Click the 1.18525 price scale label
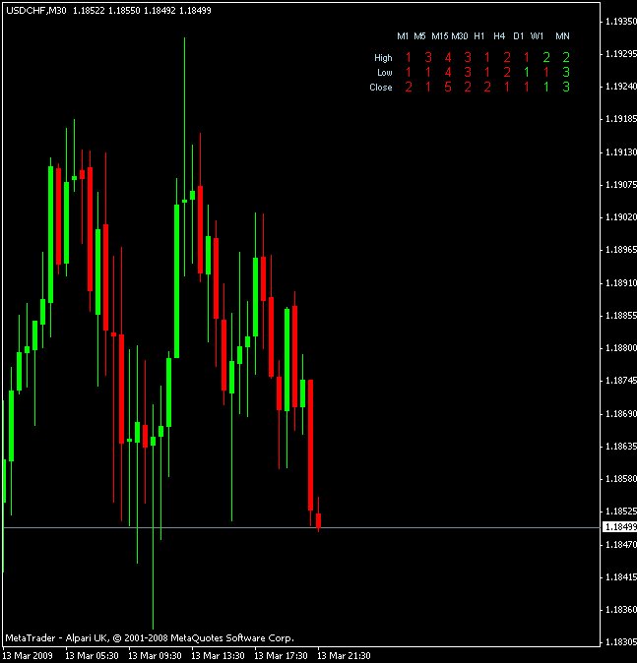637x663 pixels. coord(621,512)
